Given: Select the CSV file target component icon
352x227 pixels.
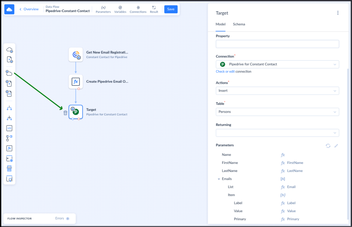Looking at the screenshot, I should point(9,83).
